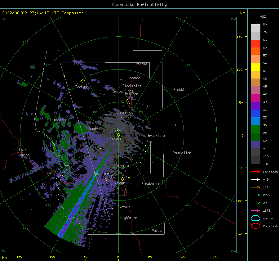This screenshot has width=279, height=261.
Task: Click the yellow diamond marker below Cochrane
Action: [106, 179]
